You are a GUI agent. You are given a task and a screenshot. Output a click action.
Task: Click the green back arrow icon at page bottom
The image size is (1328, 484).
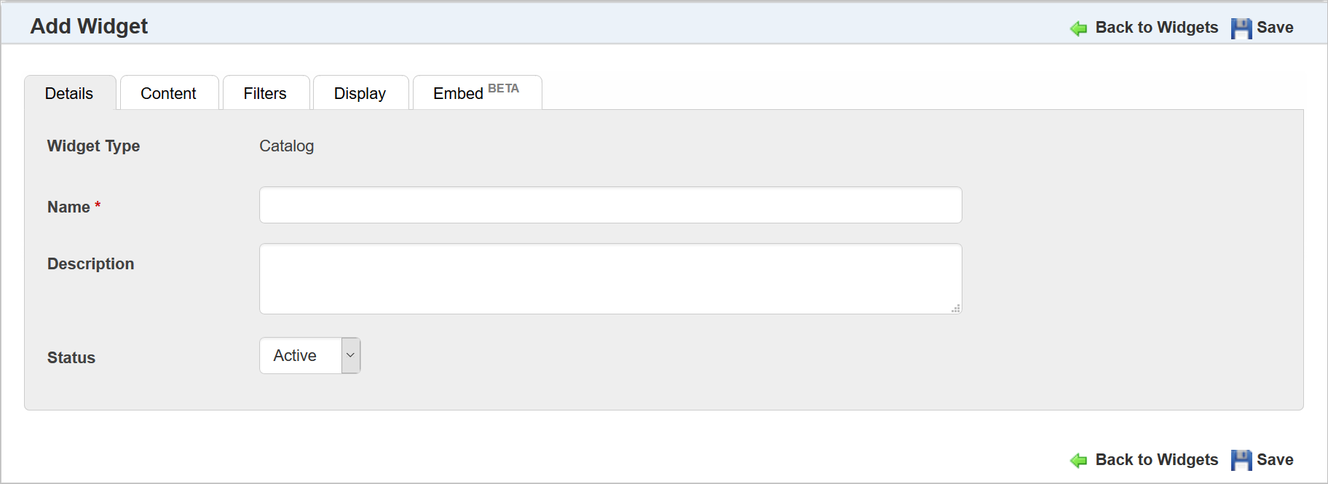1078,461
